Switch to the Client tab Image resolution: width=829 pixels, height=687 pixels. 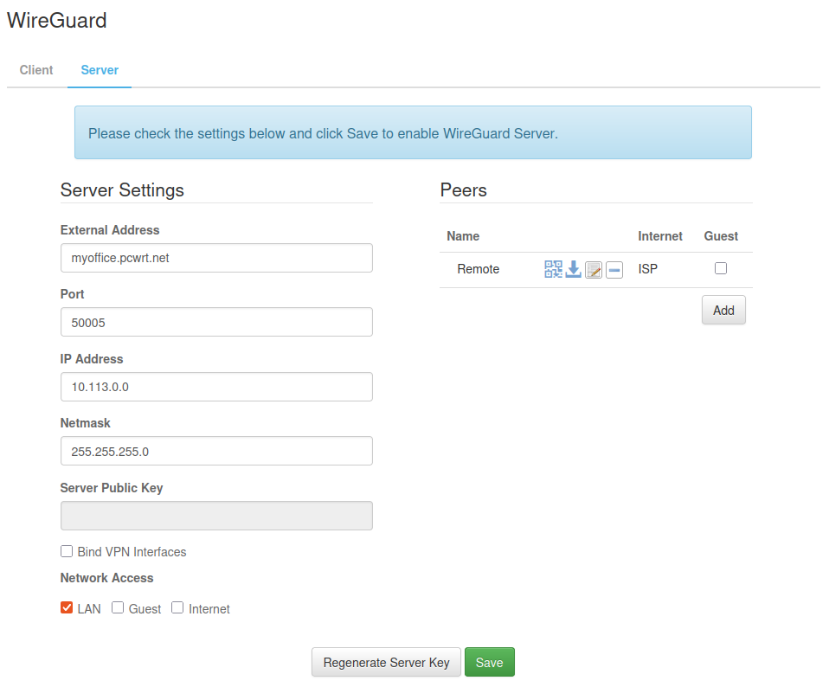tap(36, 70)
